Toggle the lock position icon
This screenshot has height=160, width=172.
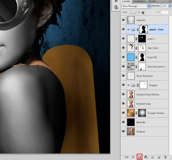point(139,12)
